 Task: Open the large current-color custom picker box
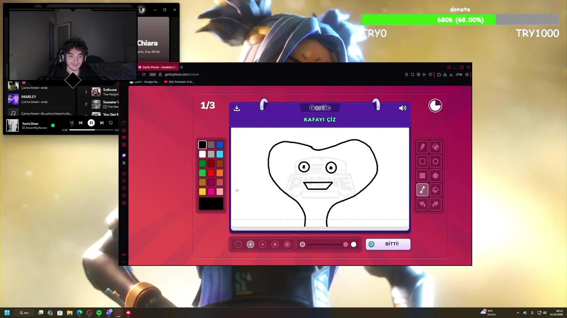(x=211, y=204)
